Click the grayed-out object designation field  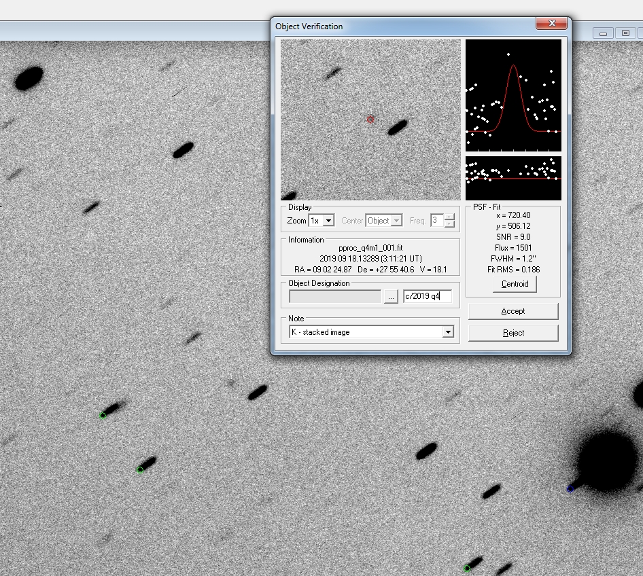coord(335,296)
